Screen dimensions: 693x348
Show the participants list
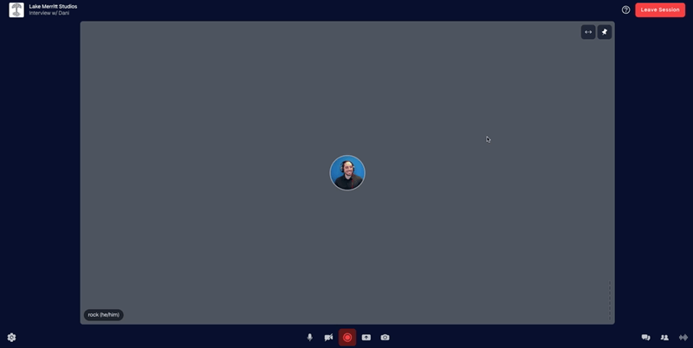664,338
